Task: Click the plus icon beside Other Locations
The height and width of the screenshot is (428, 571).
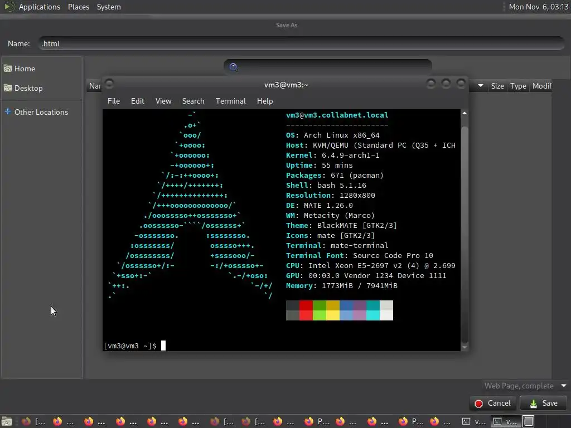Action: (x=8, y=111)
